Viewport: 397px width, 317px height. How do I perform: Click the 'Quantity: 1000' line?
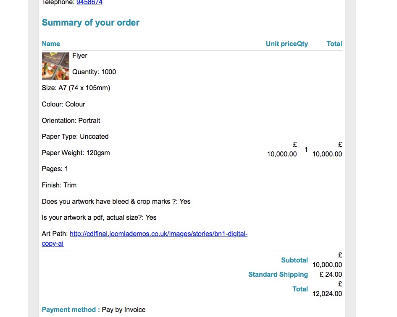point(94,72)
